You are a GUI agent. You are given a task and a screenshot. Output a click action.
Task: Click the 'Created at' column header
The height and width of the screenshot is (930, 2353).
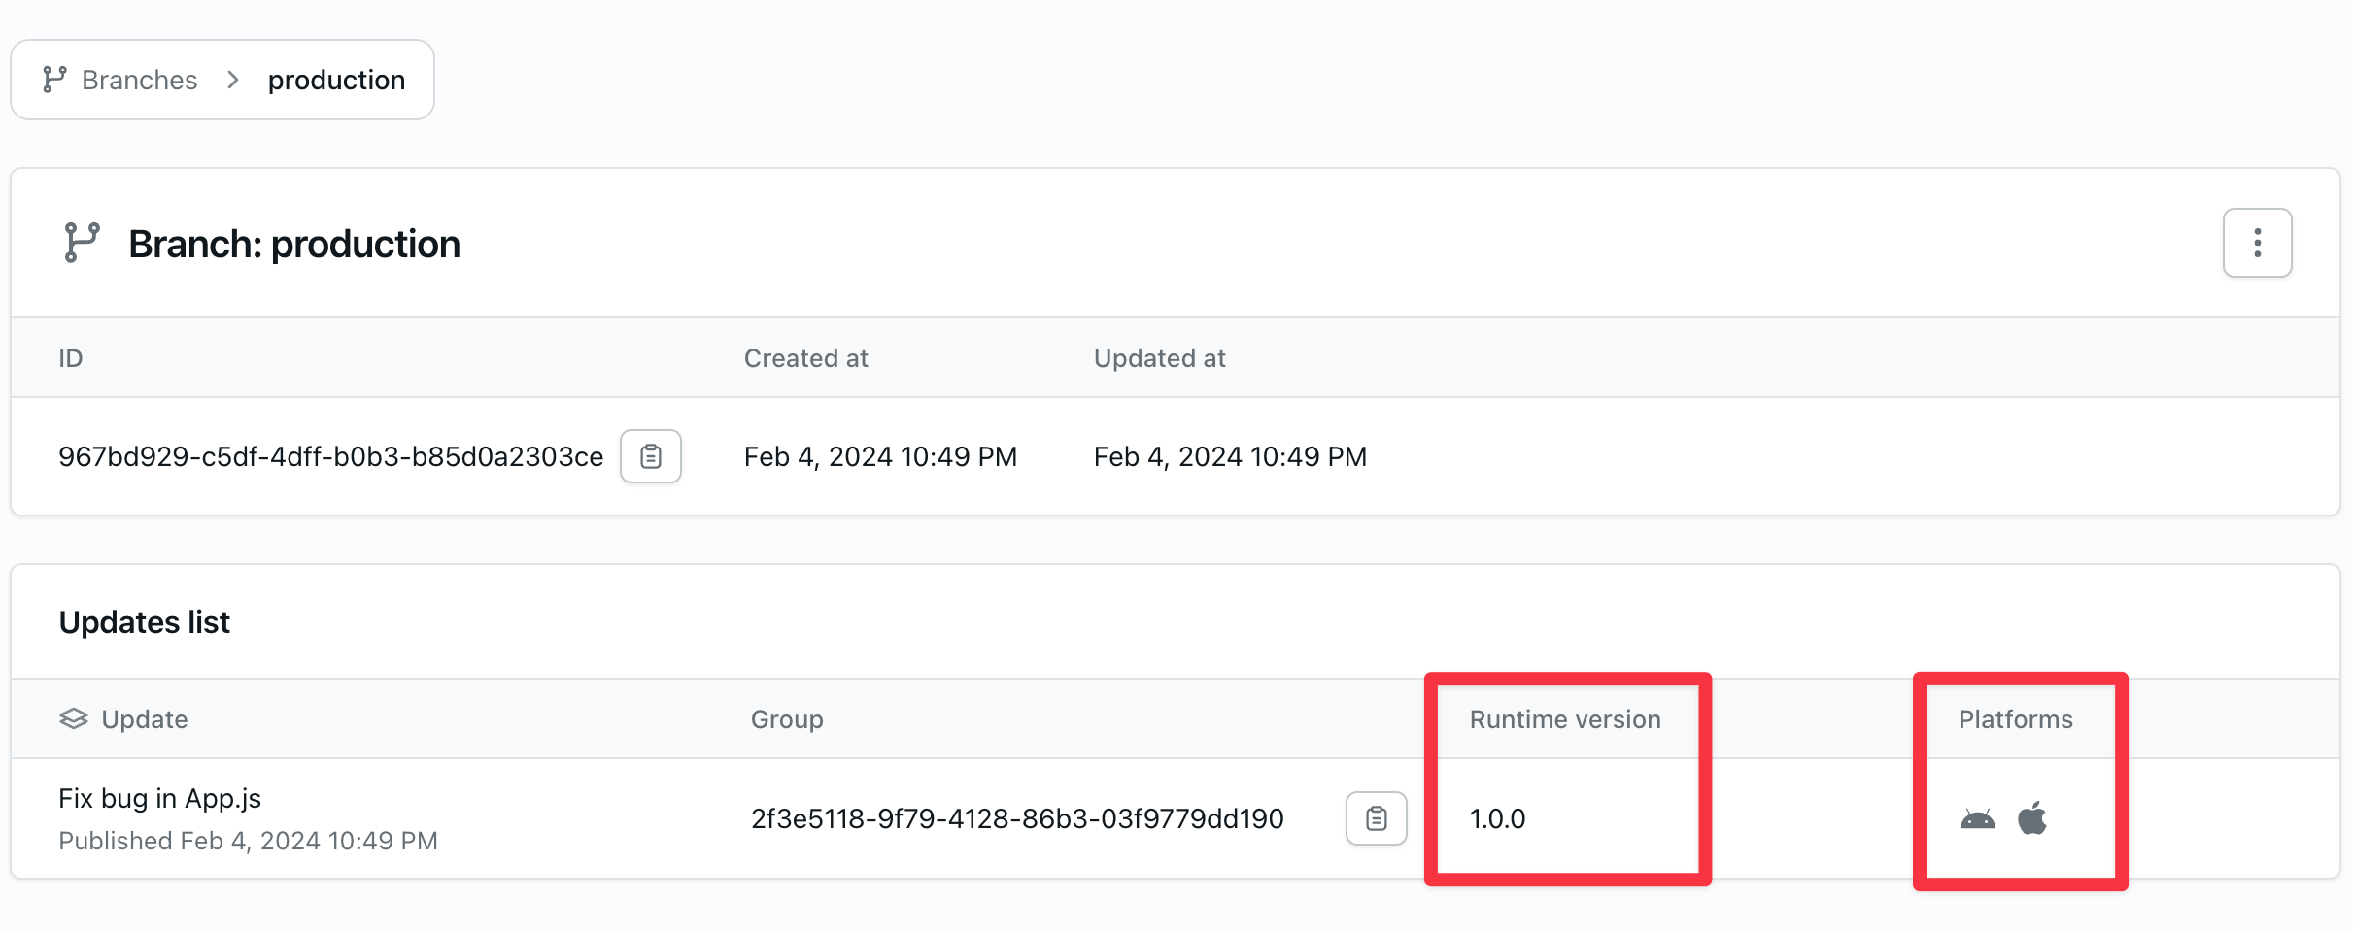[x=805, y=357]
